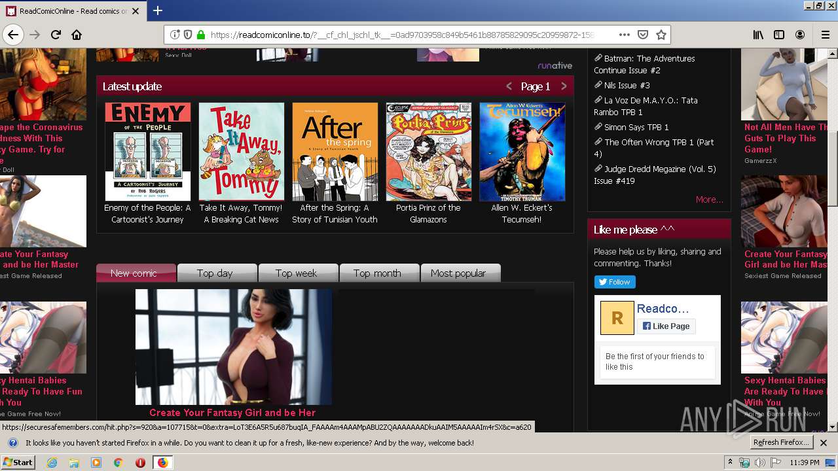
Task: Close the ReadComicOnline tab
Action: click(136, 11)
